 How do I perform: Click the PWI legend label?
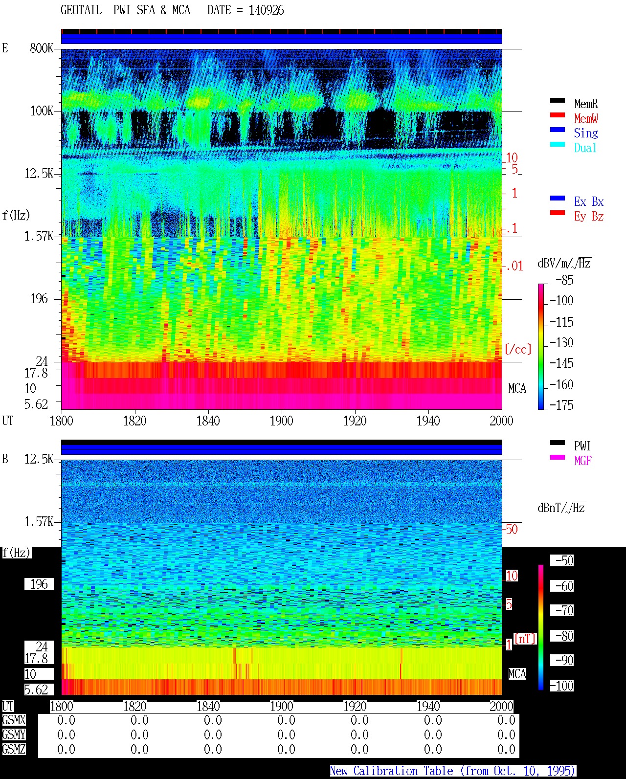point(582,446)
